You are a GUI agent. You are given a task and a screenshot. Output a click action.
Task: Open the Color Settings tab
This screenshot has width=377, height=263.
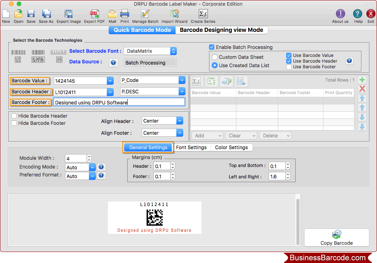point(231,148)
